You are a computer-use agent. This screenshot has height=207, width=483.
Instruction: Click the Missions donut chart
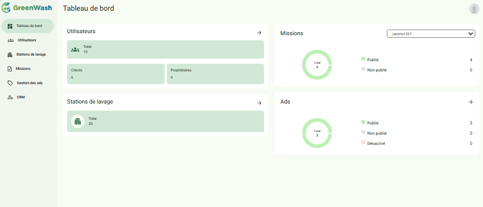pos(317,65)
